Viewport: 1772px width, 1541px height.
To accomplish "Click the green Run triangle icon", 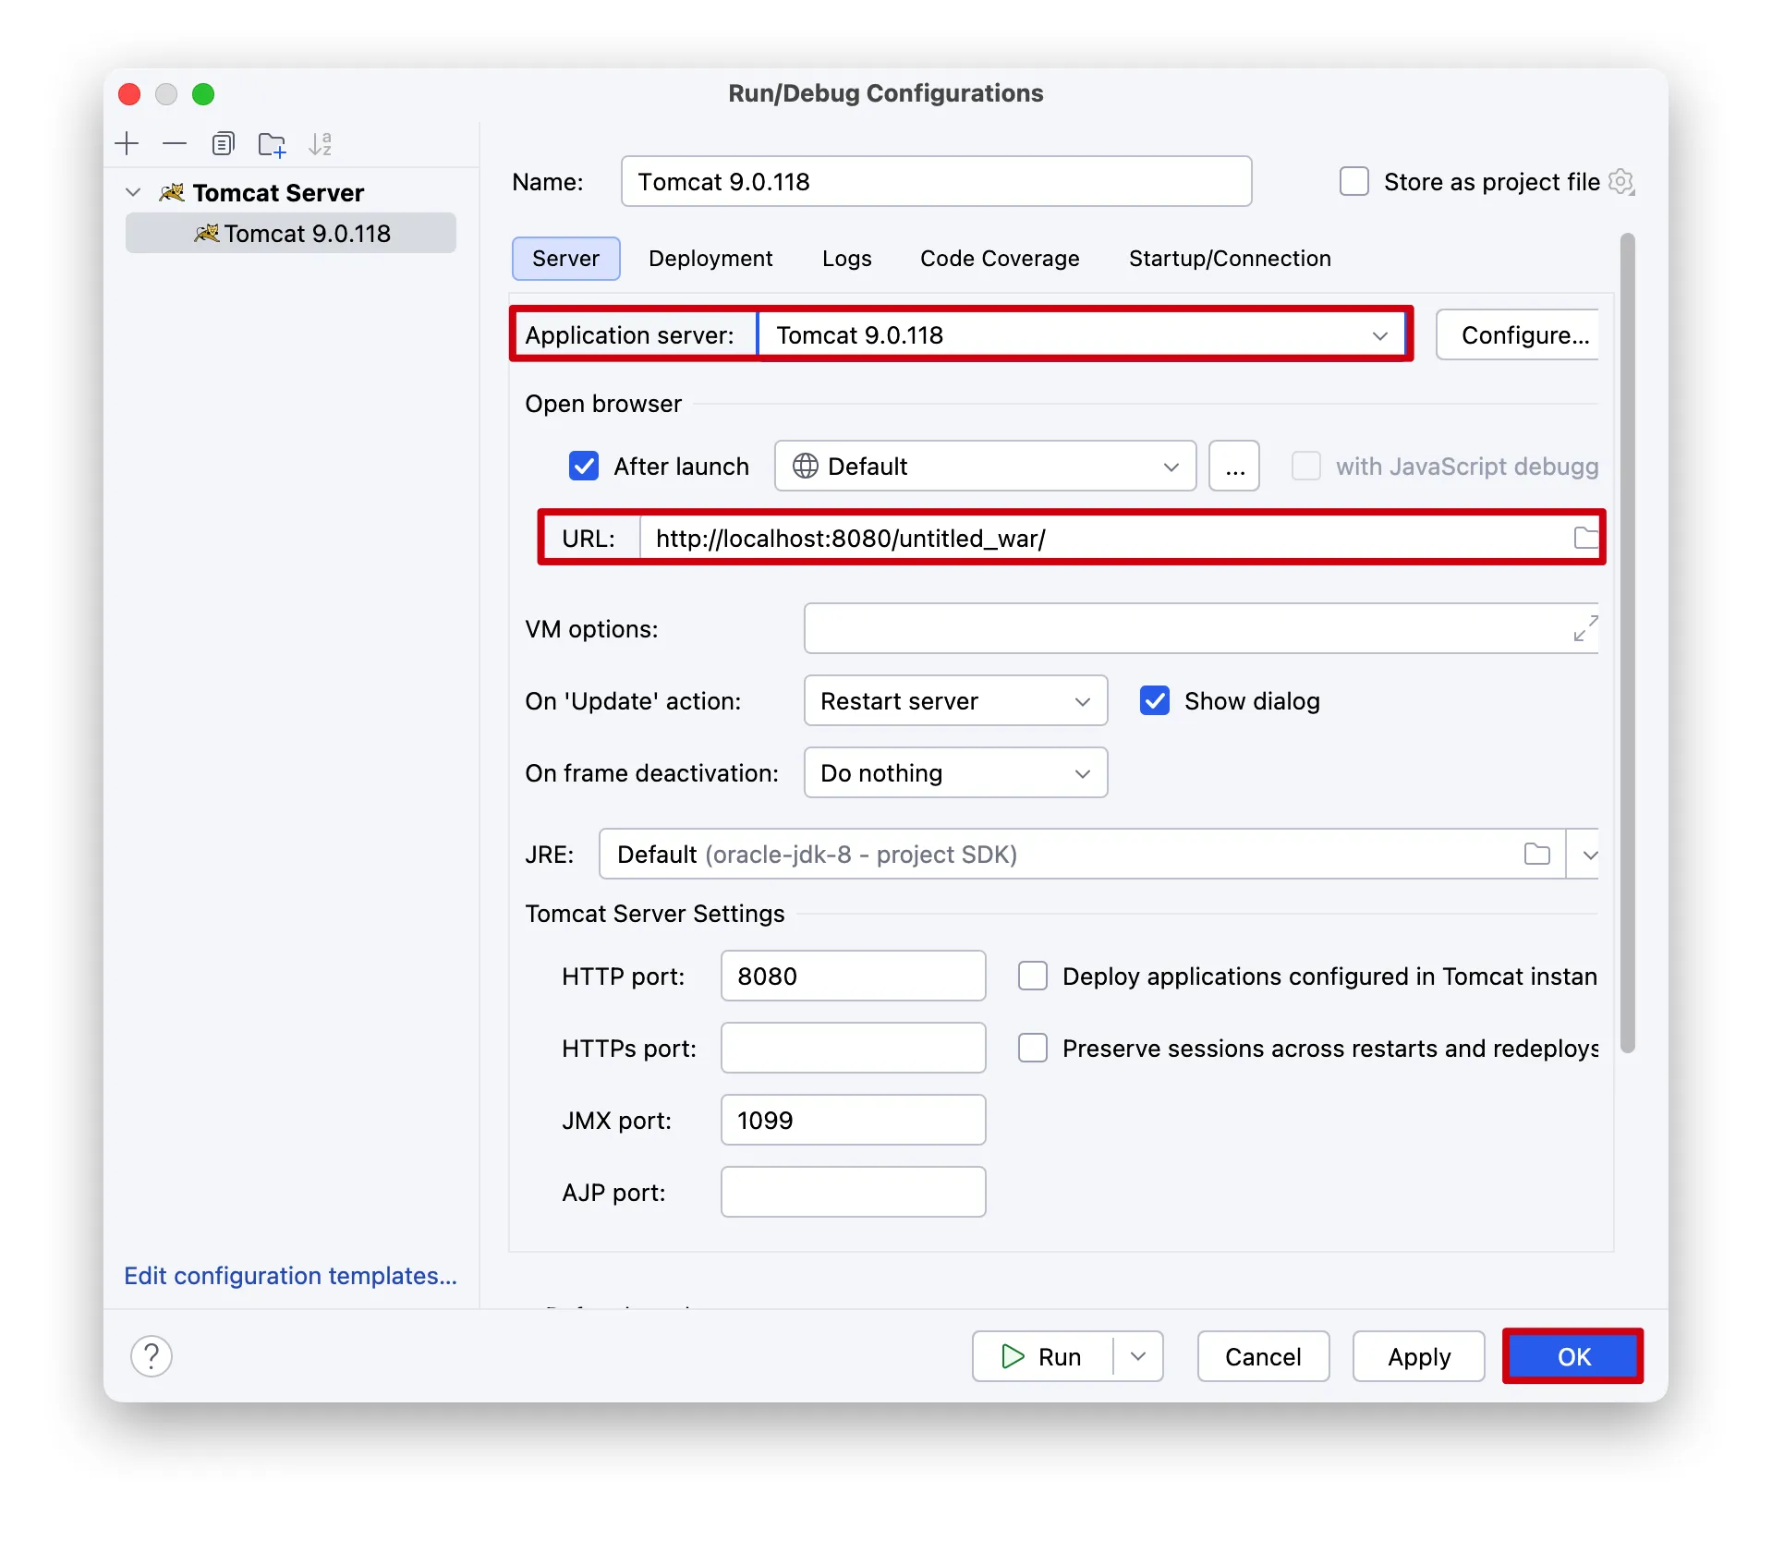I will pyautogui.click(x=1013, y=1356).
